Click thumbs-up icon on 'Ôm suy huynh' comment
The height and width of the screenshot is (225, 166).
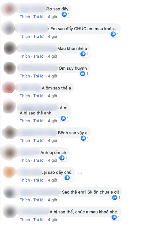[83, 74]
